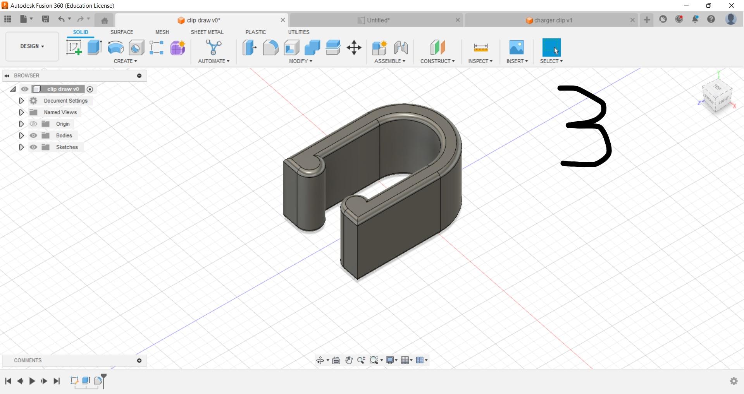744x394 pixels.
Task: Hide the Bodies folder in the browser
Action: click(x=34, y=135)
